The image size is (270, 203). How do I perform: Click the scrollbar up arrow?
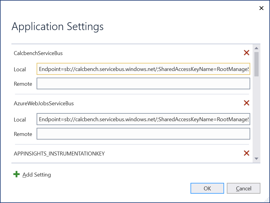pos(256,48)
